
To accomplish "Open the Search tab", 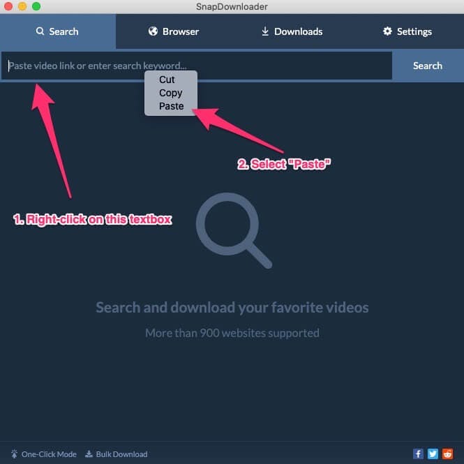I will (x=58, y=31).
